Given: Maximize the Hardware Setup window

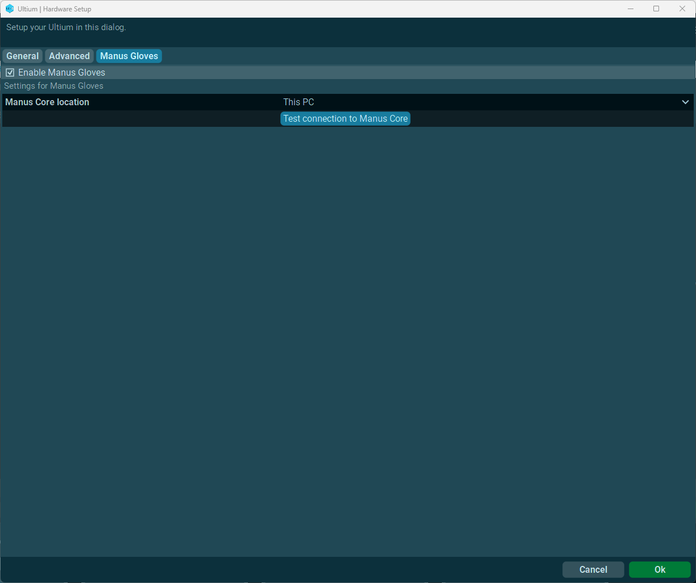Looking at the screenshot, I should 656,9.
